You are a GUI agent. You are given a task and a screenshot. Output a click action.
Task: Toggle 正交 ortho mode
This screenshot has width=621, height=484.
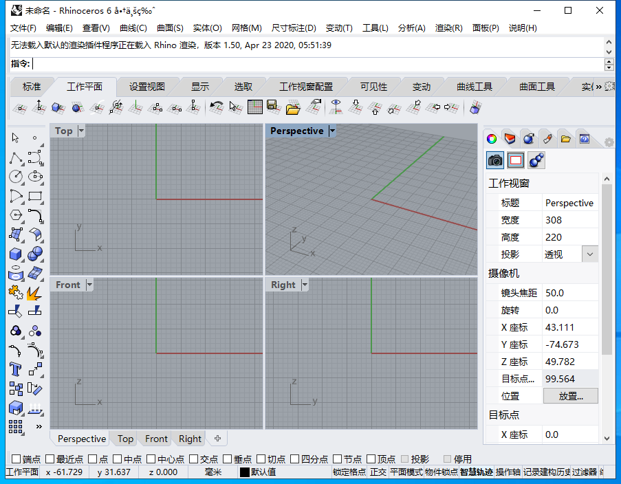[x=378, y=472]
